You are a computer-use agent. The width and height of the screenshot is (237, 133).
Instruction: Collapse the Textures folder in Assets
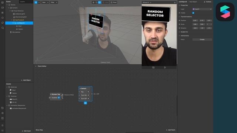click(7, 96)
